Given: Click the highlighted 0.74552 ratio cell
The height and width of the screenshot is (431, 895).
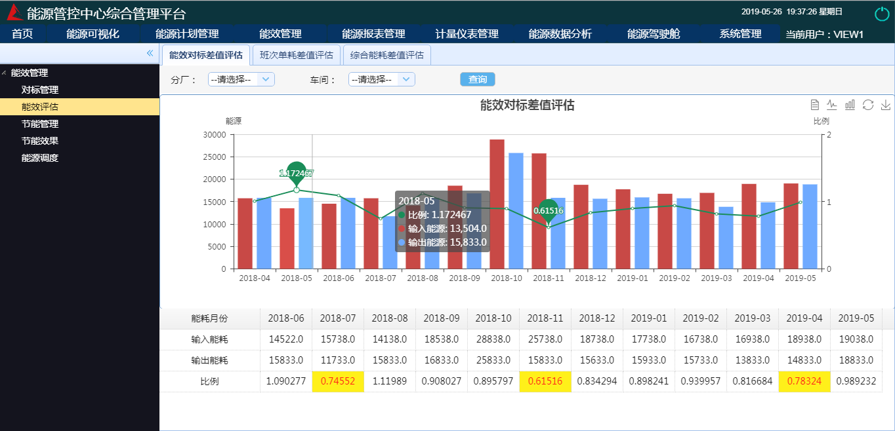Looking at the screenshot, I should point(338,381).
